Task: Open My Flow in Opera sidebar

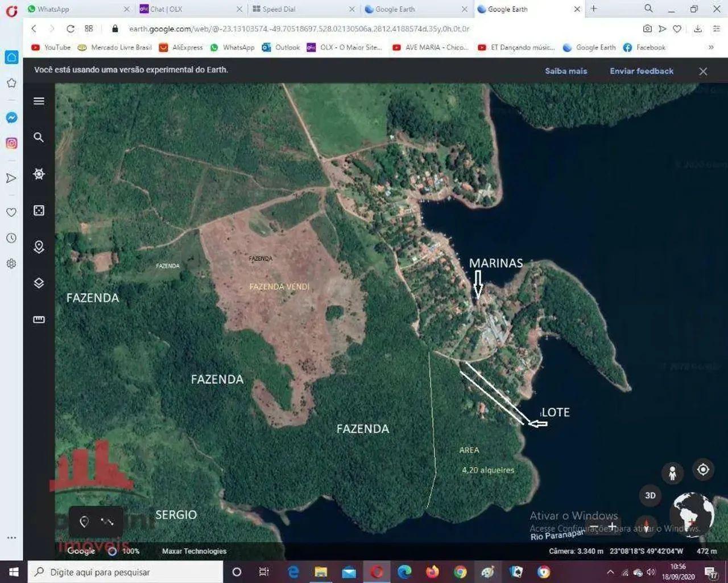Action: tap(11, 178)
